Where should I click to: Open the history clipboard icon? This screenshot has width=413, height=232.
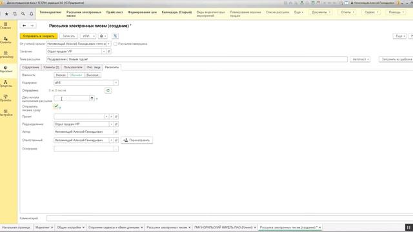pos(15,14)
